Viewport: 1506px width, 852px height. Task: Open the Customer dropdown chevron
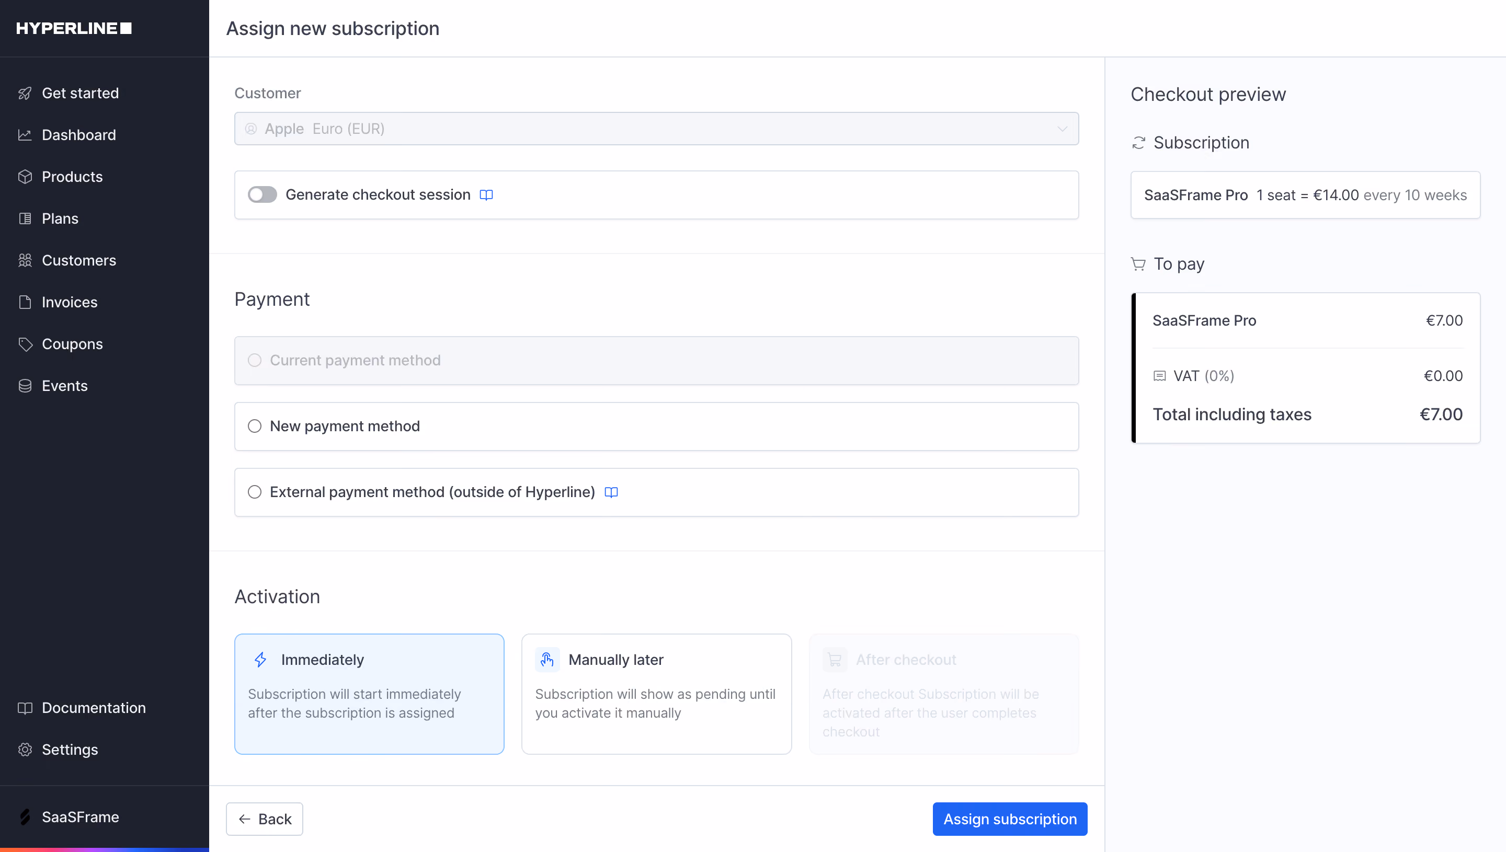[x=1063, y=129]
